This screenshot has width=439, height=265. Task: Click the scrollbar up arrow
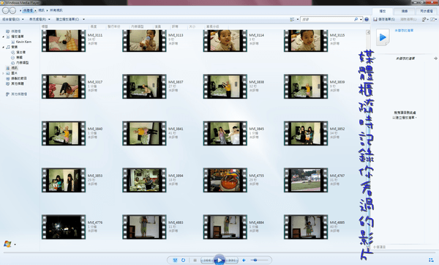pos(368,32)
